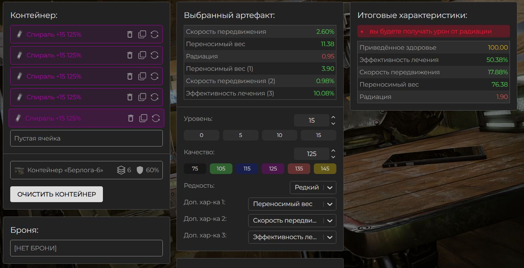Choose the red 135 quality swatch
This screenshot has width=524, height=268.
pos(299,169)
